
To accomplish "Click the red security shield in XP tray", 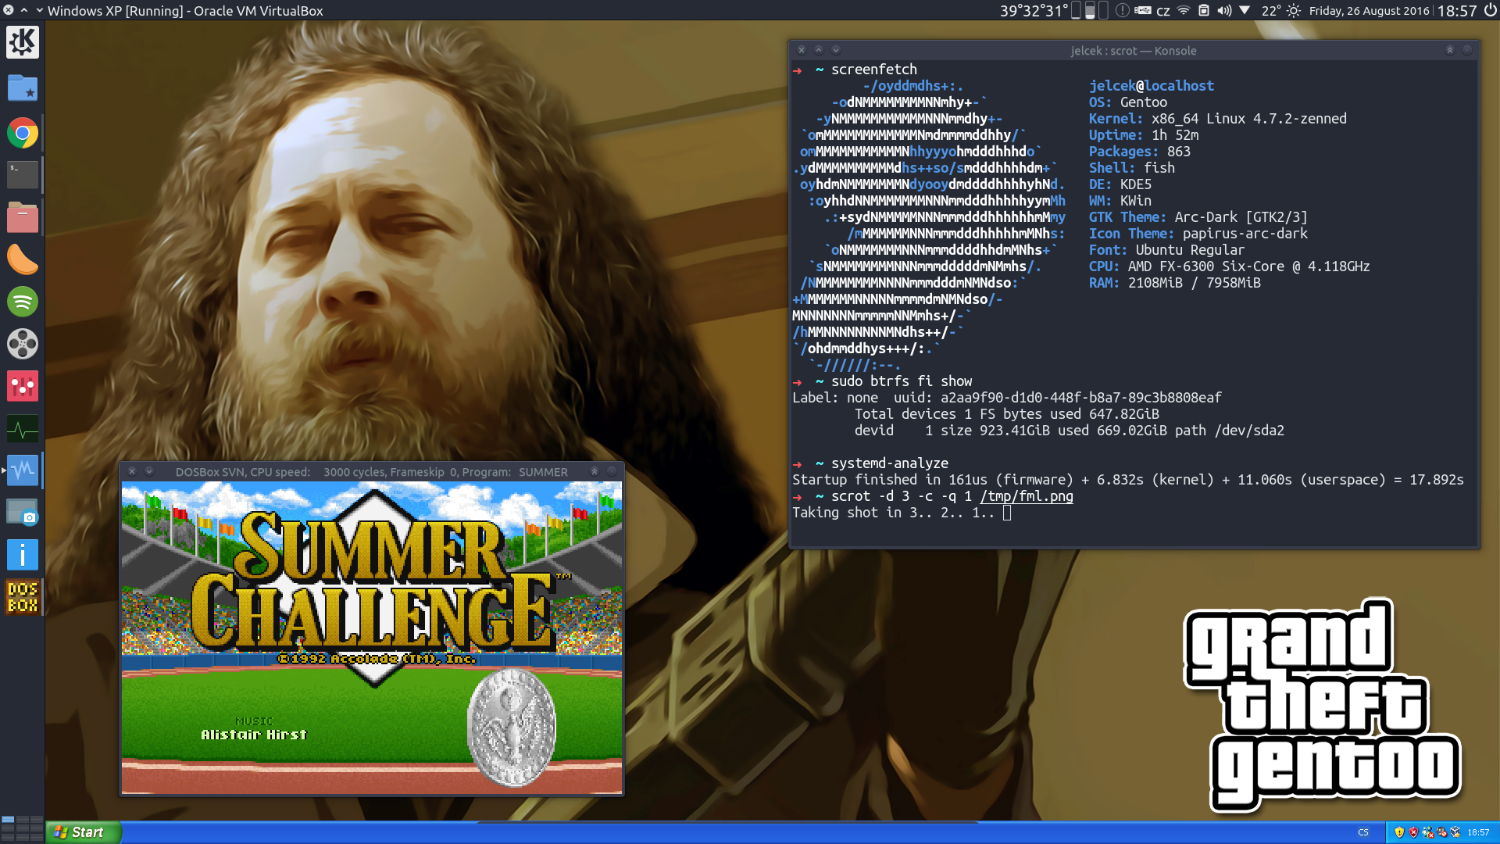I will pos(1413,832).
